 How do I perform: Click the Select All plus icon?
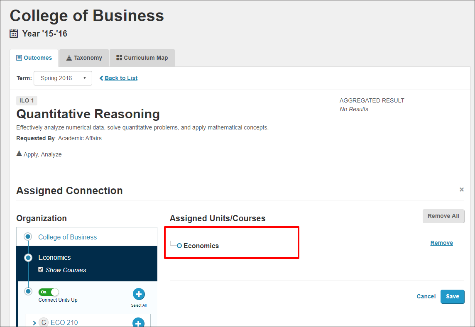(x=139, y=294)
